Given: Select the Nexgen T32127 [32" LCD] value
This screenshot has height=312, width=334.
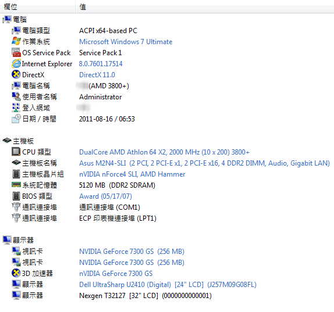Looking at the screenshot, I should coord(145,296).
